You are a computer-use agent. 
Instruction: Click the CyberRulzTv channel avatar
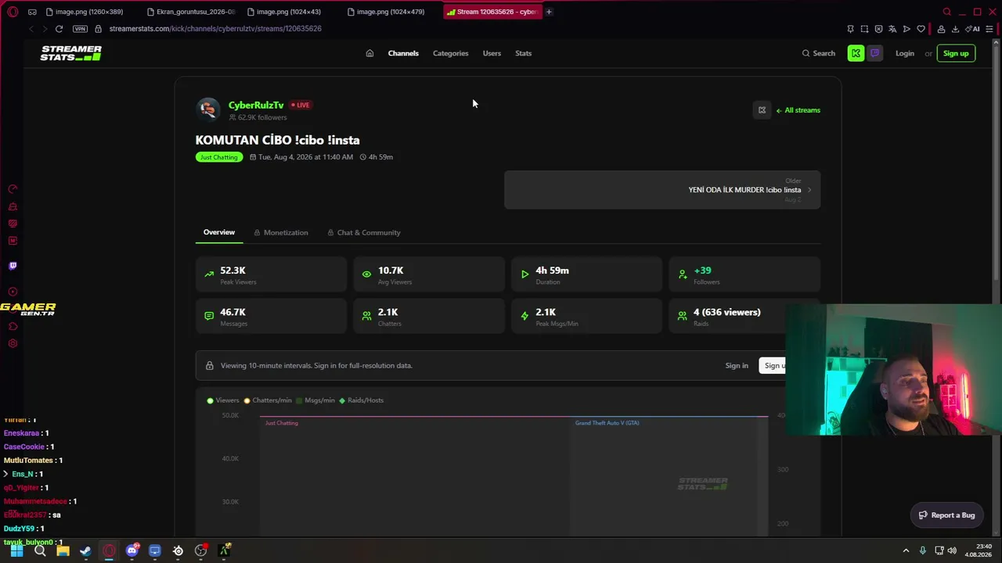tap(208, 109)
